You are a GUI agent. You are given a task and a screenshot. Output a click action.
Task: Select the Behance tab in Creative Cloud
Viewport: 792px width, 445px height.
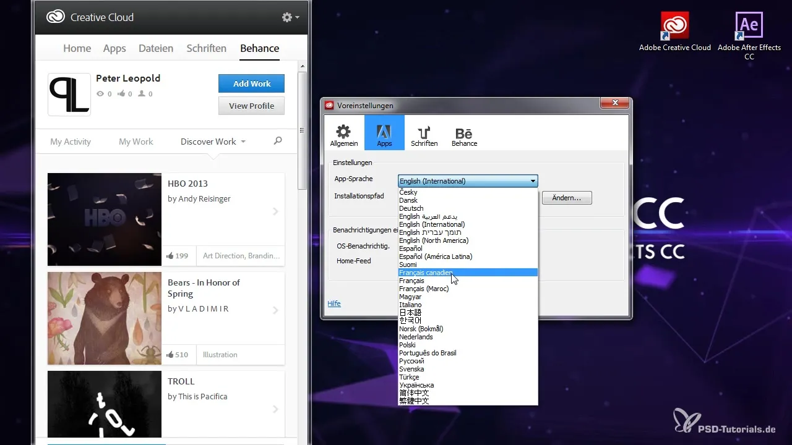(x=259, y=48)
